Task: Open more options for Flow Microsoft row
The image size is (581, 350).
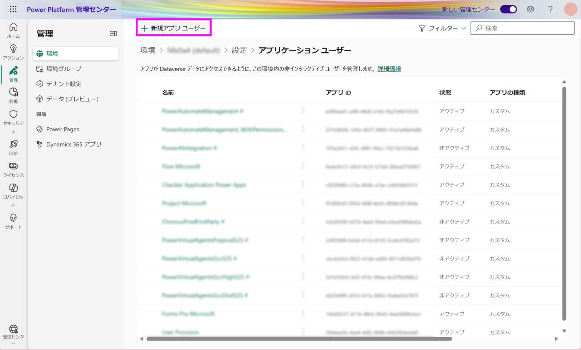Action: (x=303, y=166)
